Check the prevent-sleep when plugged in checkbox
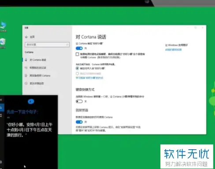Viewport: 215px width, 169px height. tap(78, 54)
